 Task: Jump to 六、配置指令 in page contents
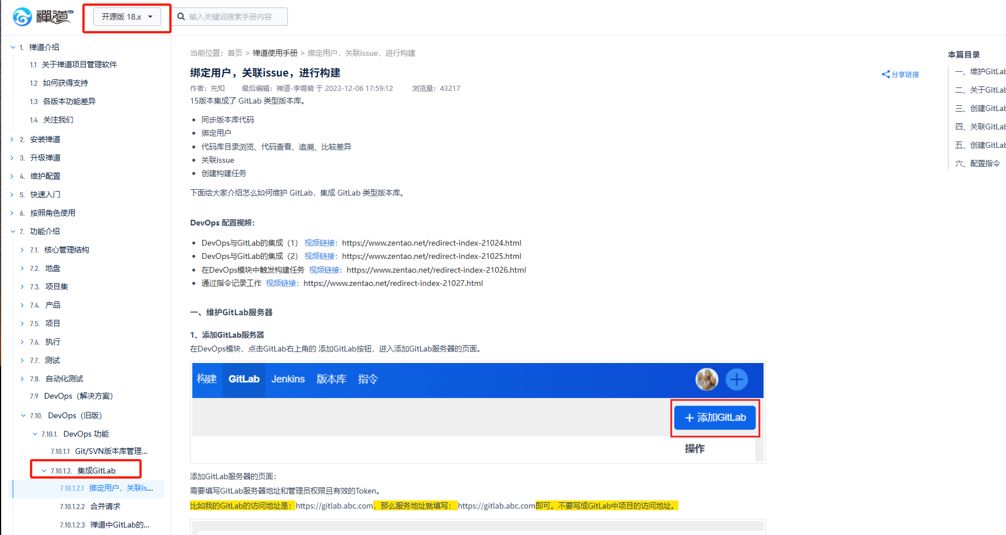pyautogui.click(x=977, y=163)
